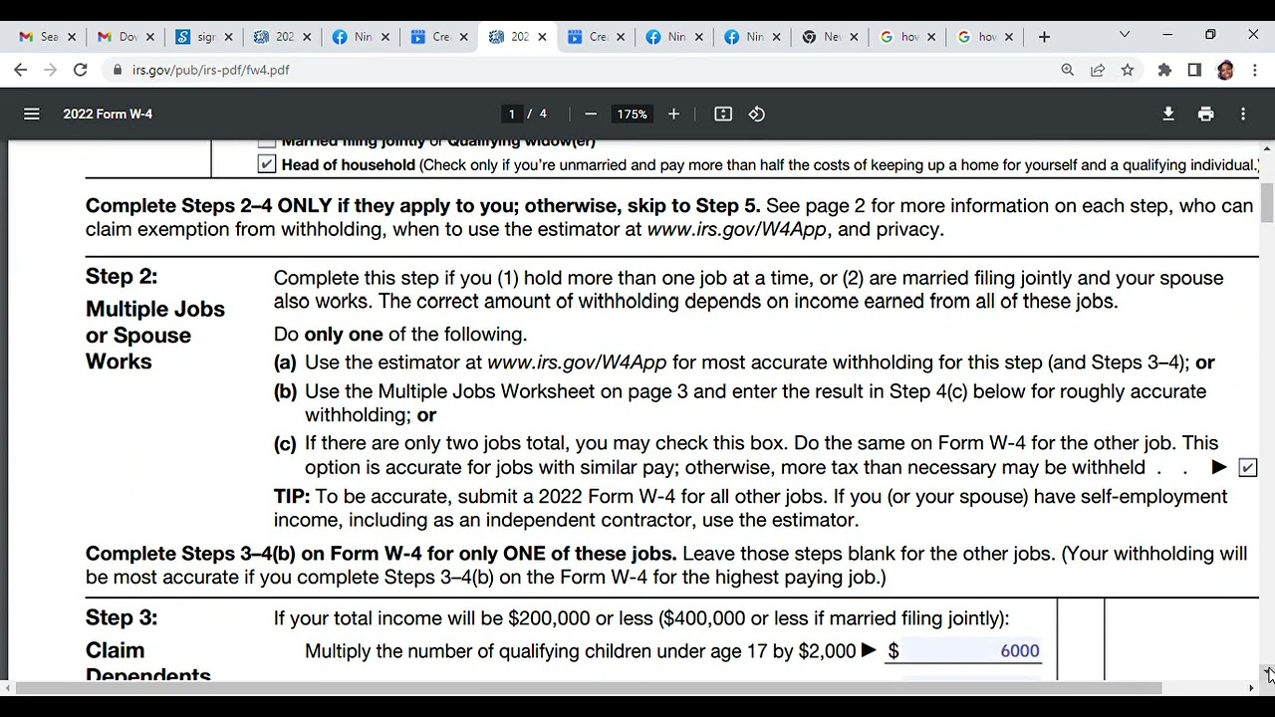Click the Step 2: heading text
Screen dimensions: 1275x717
click(122, 277)
